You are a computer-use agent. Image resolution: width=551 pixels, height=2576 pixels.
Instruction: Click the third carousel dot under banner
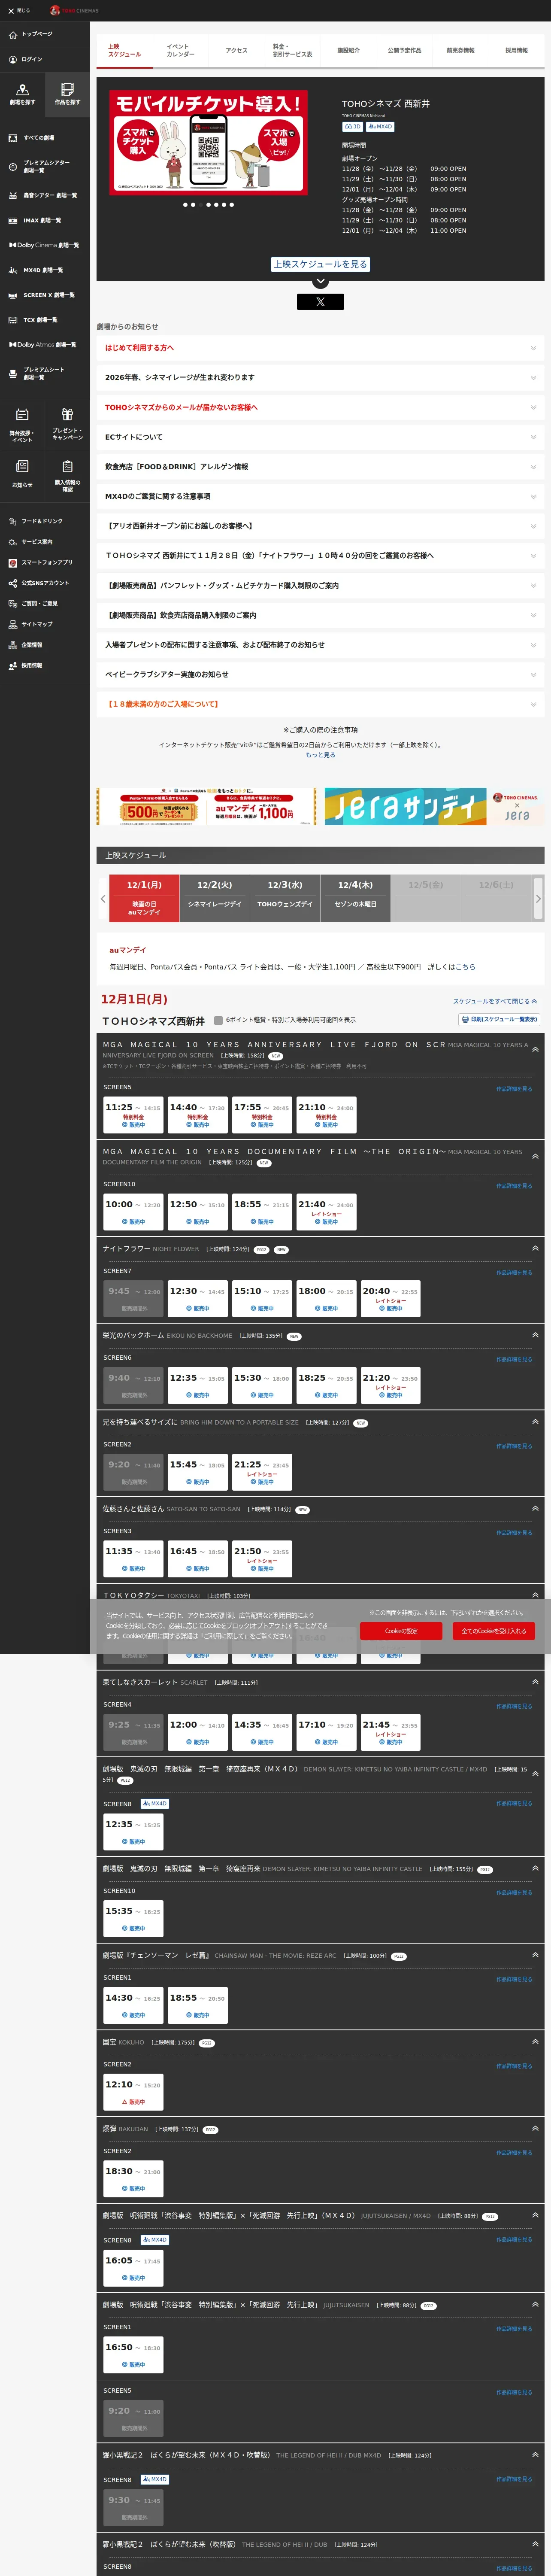click(x=200, y=205)
